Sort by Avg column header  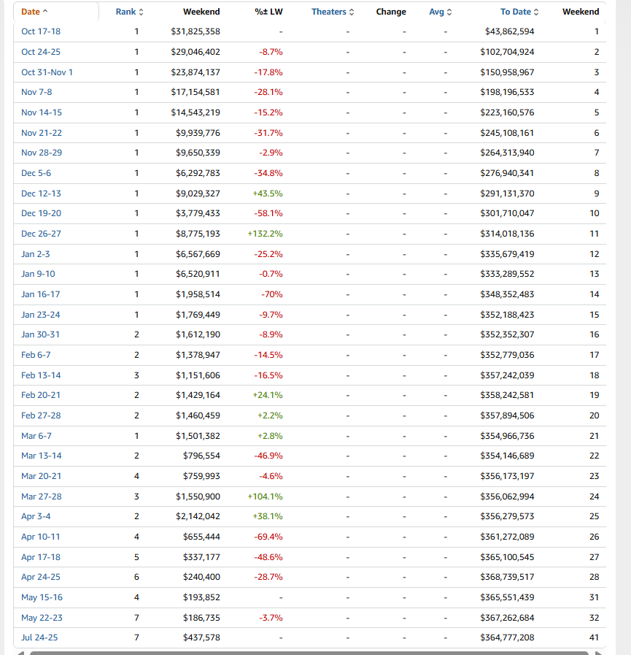point(436,12)
